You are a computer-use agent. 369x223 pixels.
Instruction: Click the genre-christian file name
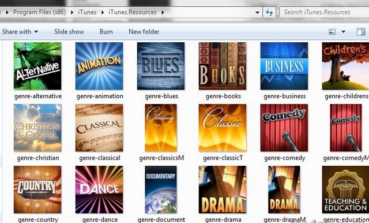pyautogui.click(x=38, y=158)
